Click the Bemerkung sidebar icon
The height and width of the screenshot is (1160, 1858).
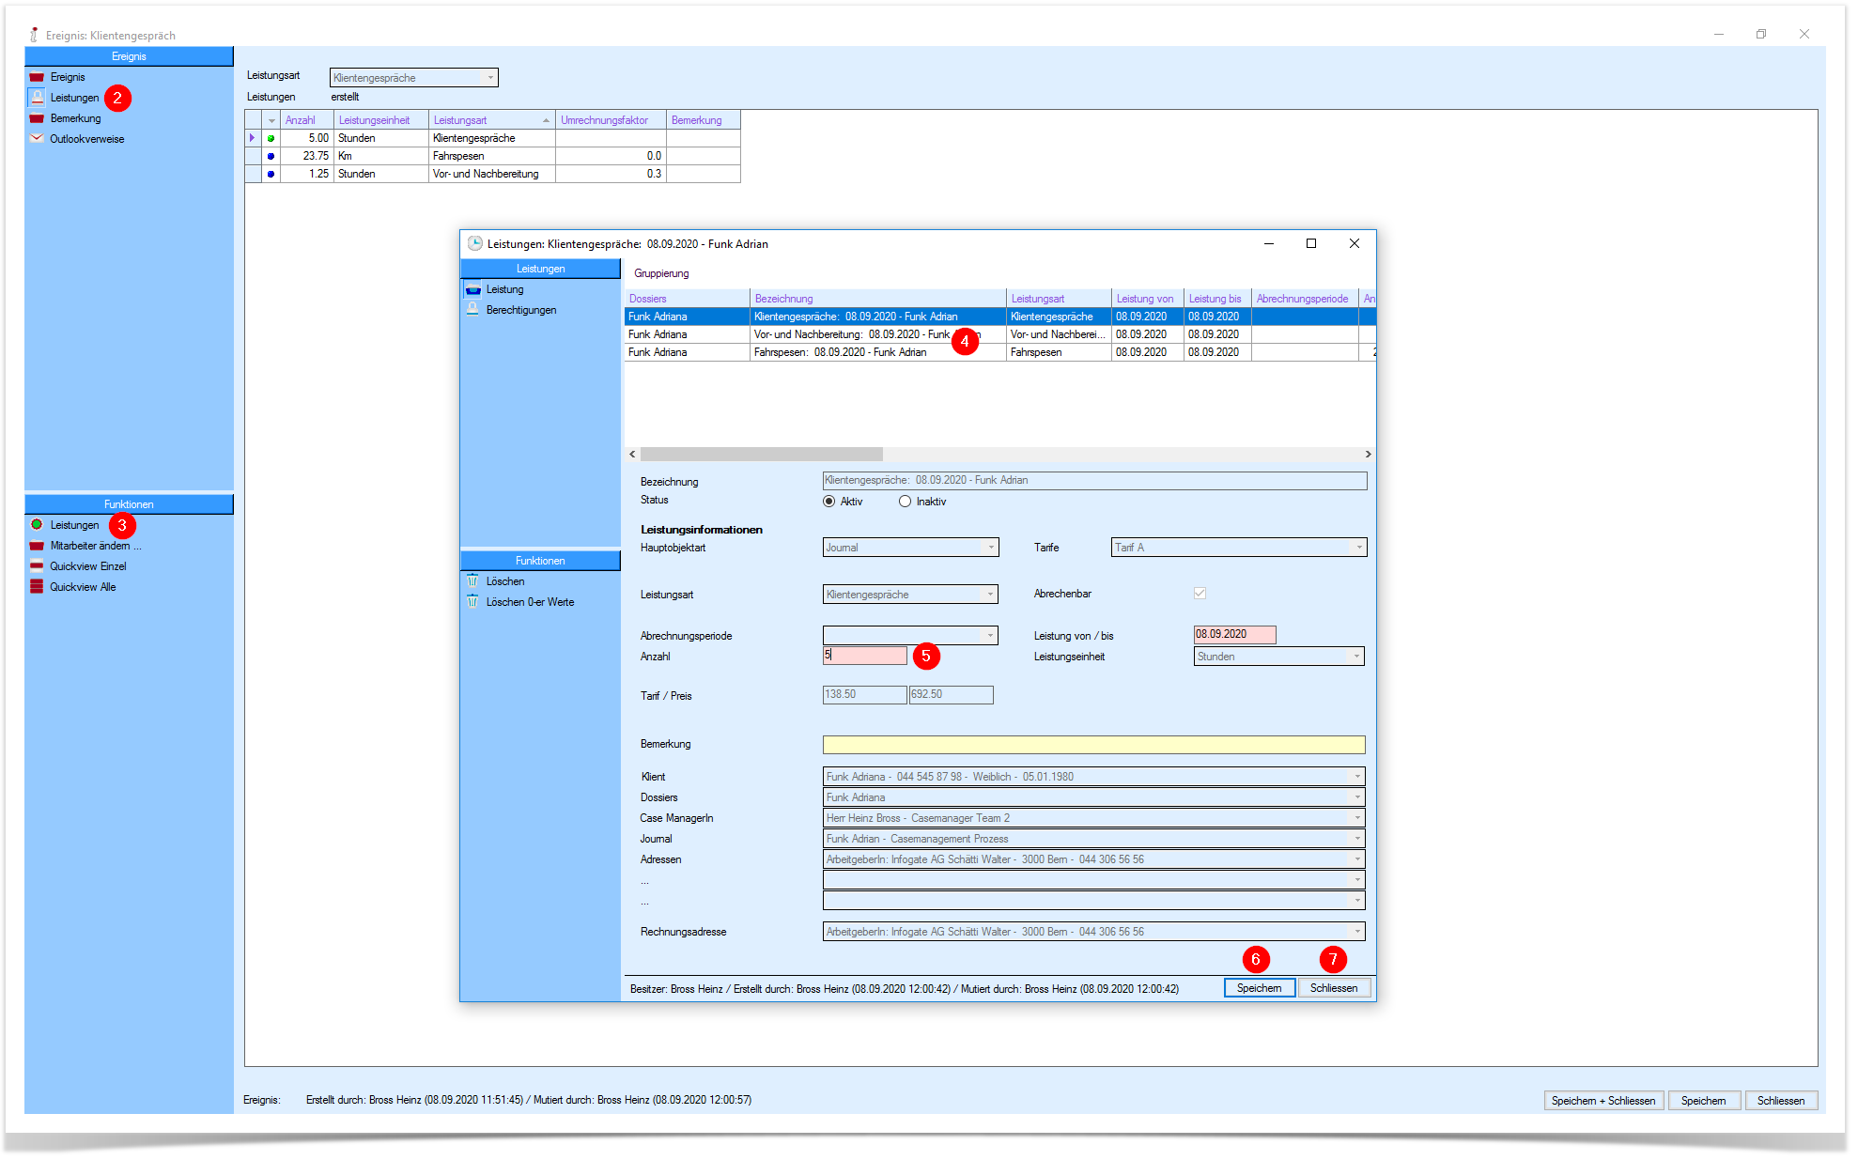click(x=37, y=118)
